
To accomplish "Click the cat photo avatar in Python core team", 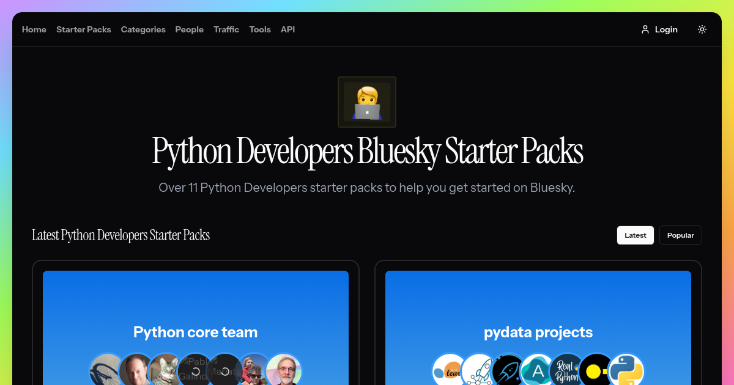I will 166,370.
